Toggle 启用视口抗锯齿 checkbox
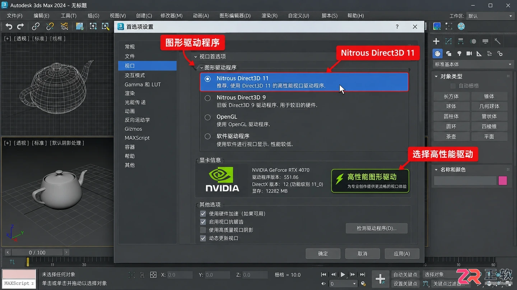Screen dimensions: 517x290 (203, 222)
